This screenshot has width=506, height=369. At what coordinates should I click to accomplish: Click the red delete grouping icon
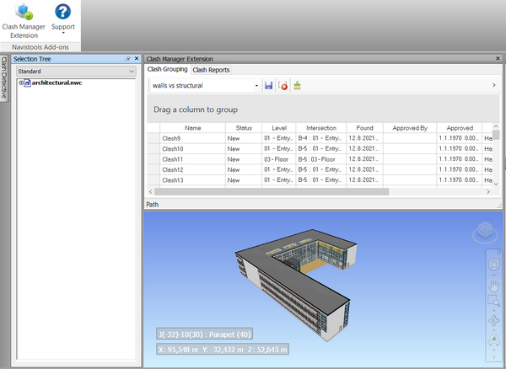click(x=283, y=85)
